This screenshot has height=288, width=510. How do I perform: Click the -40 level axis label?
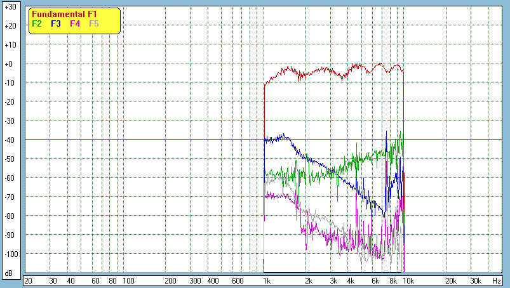coord(10,140)
